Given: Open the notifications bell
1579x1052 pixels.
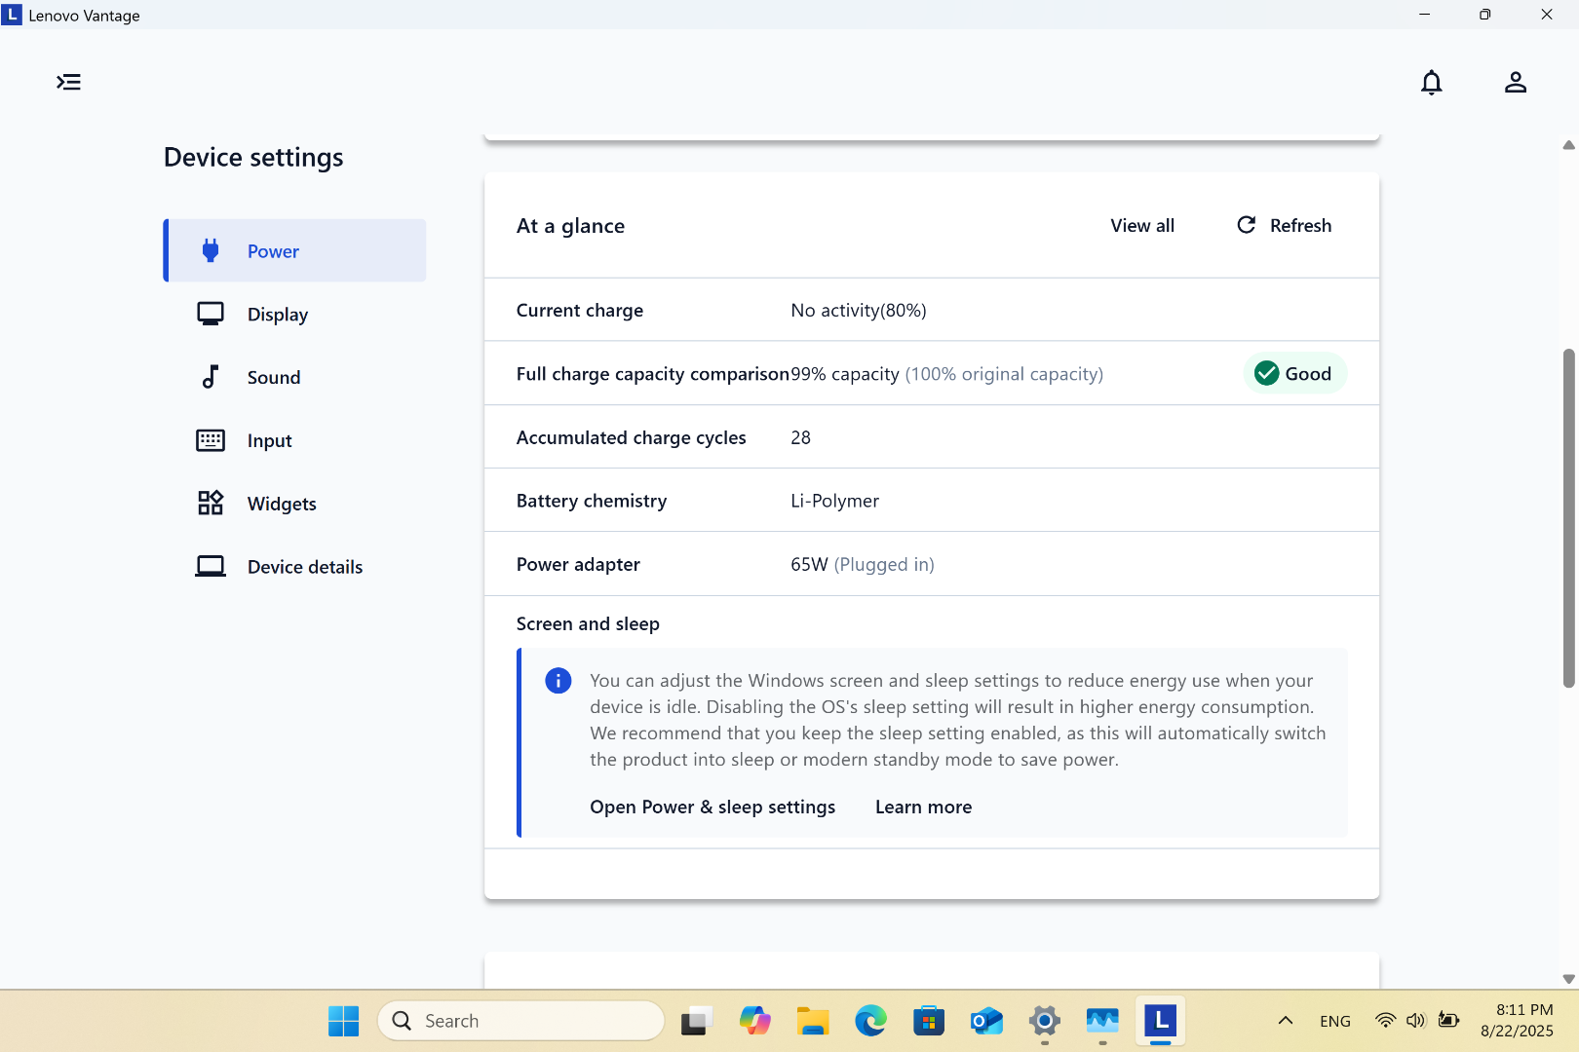Looking at the screenshot, I should tap(1431, 83).
